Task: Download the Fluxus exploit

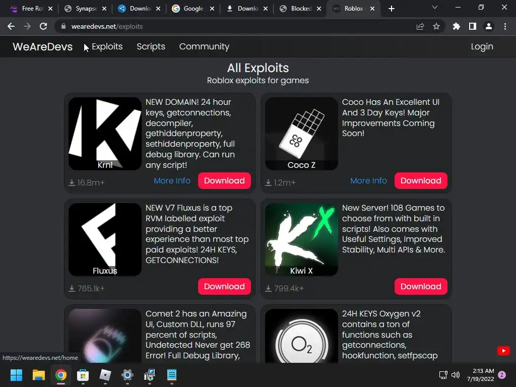Action: (x=224, y=286)
